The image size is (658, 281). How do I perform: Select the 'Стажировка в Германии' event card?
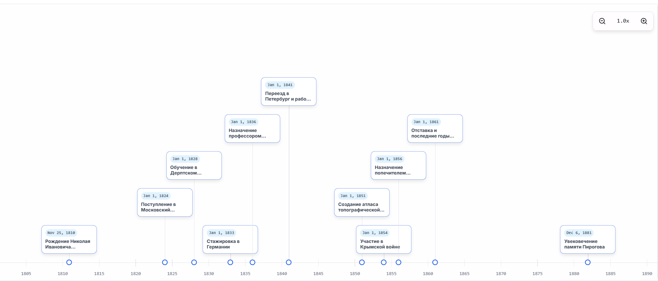(x=230, y=240)
